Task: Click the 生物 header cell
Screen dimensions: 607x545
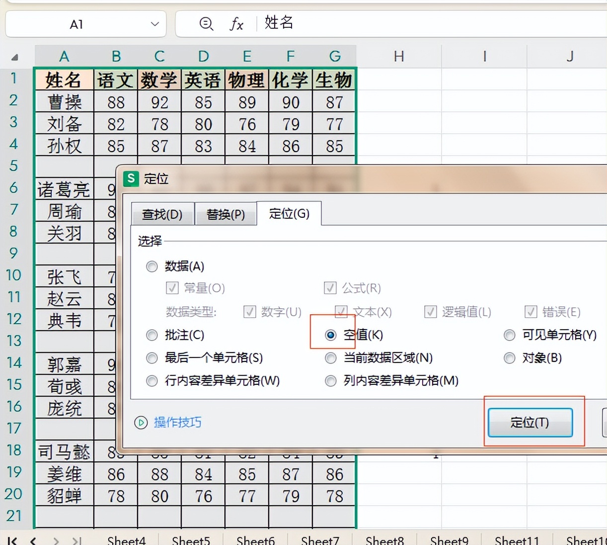Action: tap(334, 80)
